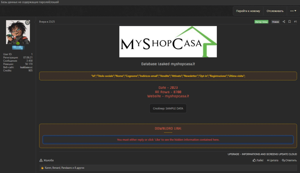Click the green online status icon below avatar
This screenshot has height=173, width=300.
pos(18,43)
